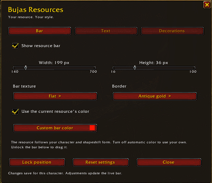Click the Width slider track at the 700 end
Screen dimensions: 212x183
tap(94, 68)
